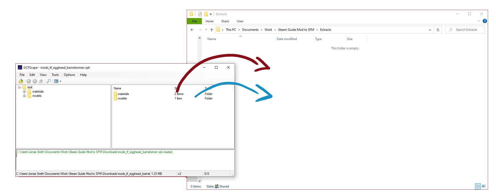Collapse the root tree node in GCFScape

coord(19,87)
